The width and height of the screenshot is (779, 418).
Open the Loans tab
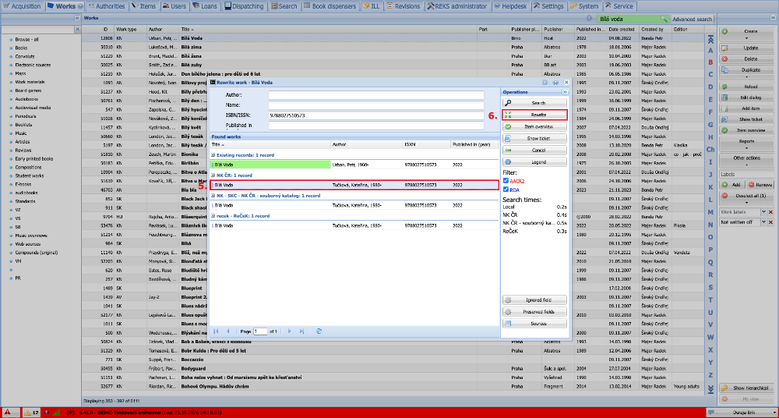pyautogui.click(x=205, y=6)
